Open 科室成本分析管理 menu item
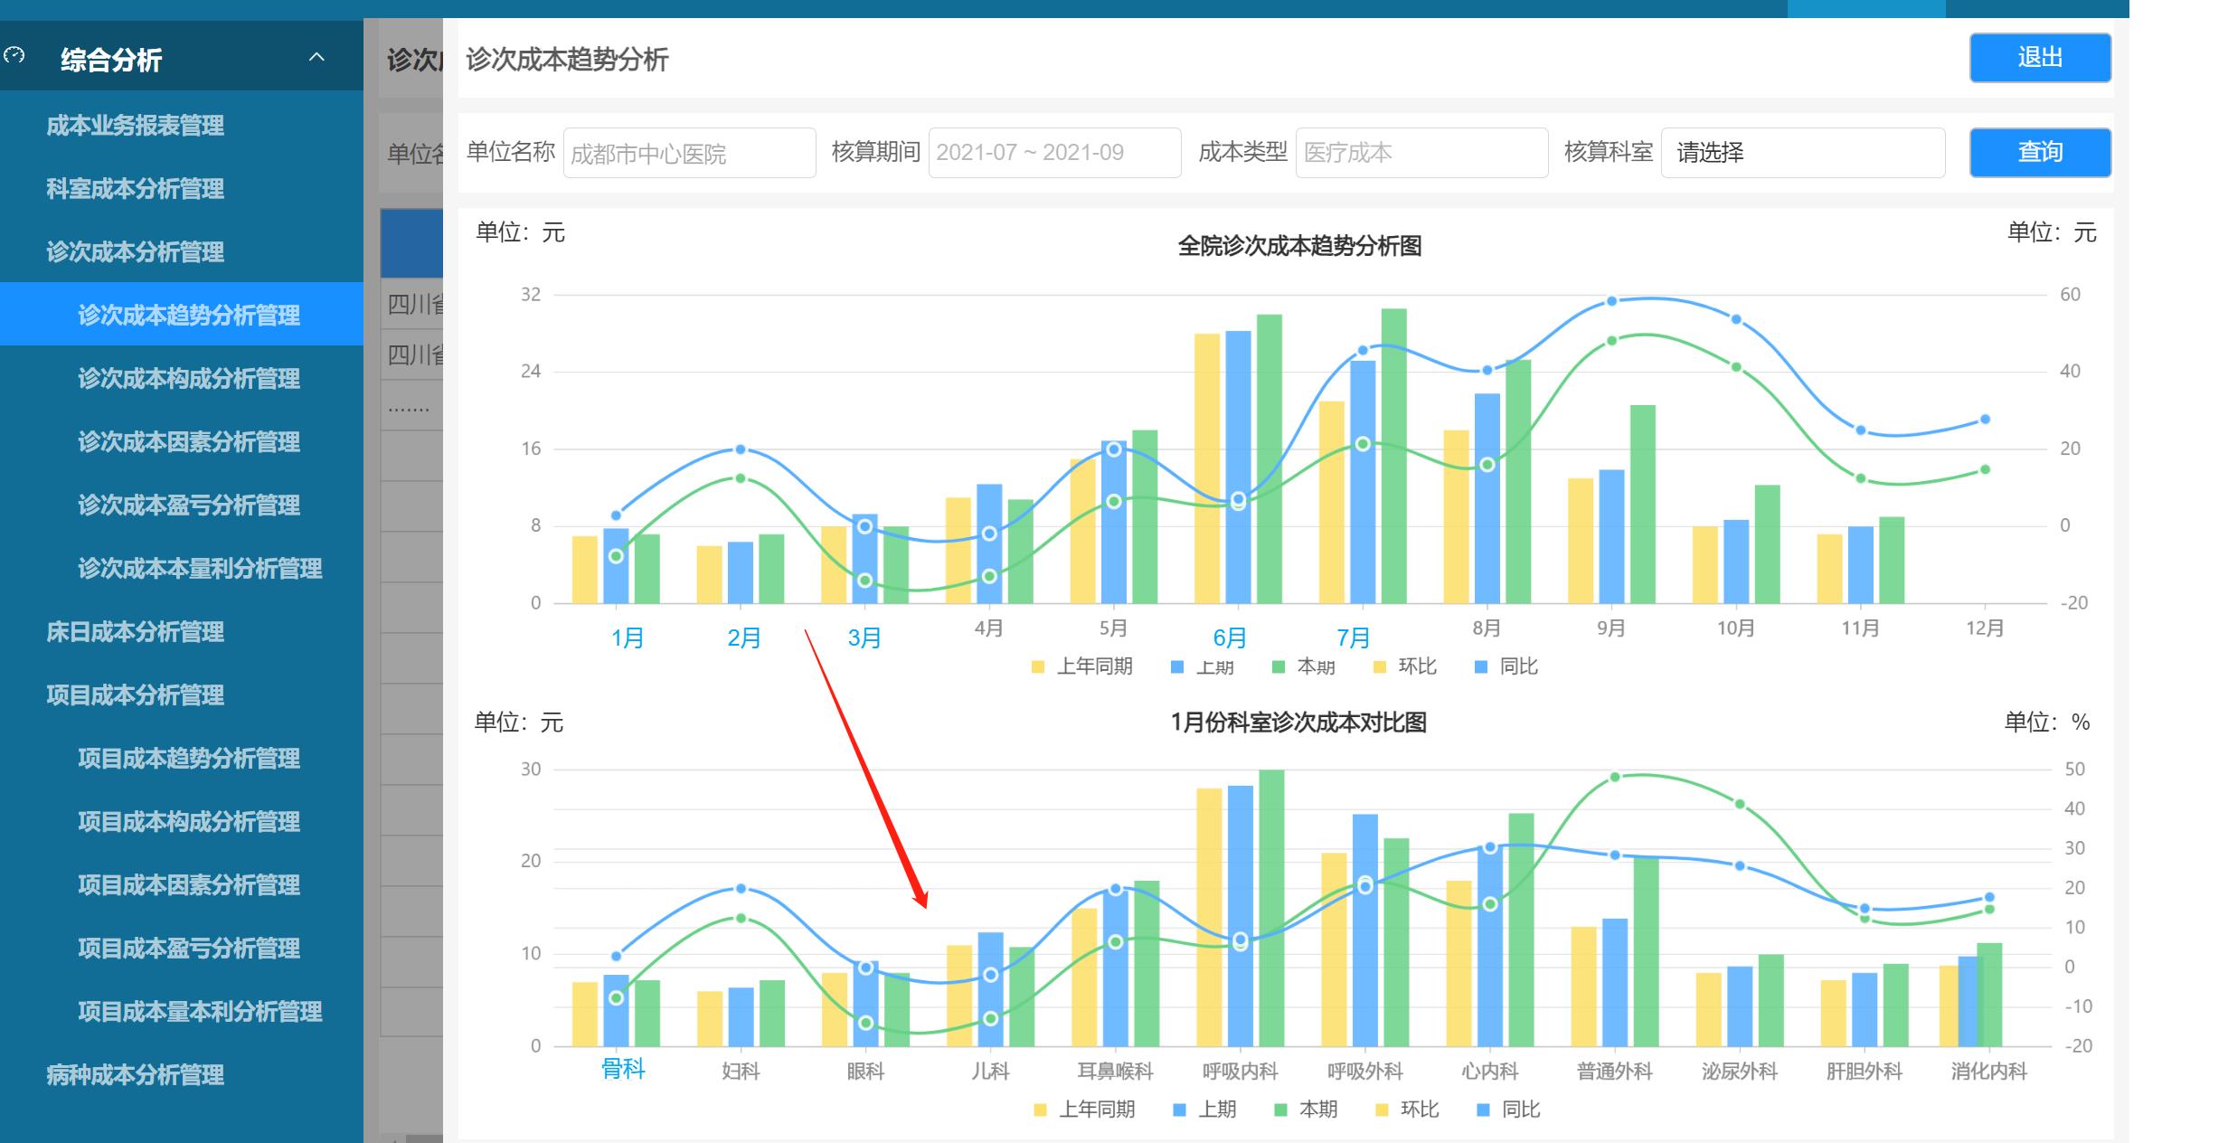Viewport: 2228px width, 1143px height. point(136,189)
